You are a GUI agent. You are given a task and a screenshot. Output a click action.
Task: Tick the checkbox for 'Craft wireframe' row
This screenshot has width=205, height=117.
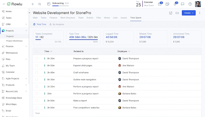click(x=37, y=73)
